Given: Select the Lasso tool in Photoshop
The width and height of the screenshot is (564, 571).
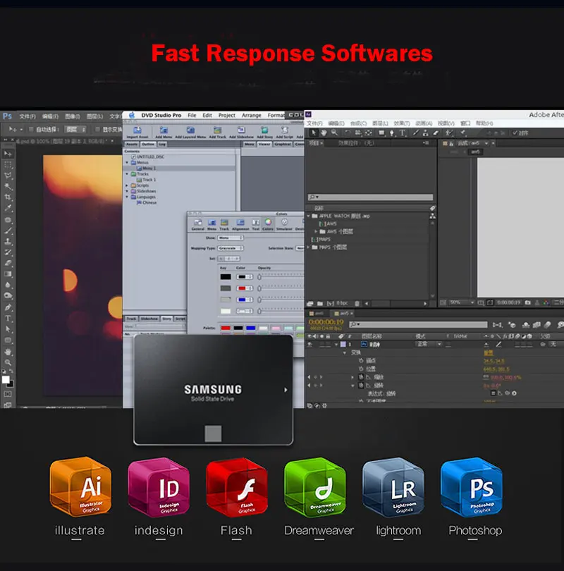Looking at the screenshot, I should click(x=8, y=176).
